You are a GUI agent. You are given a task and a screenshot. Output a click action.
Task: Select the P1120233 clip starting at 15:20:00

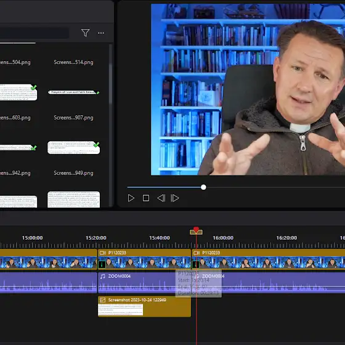tap(144, 259)
